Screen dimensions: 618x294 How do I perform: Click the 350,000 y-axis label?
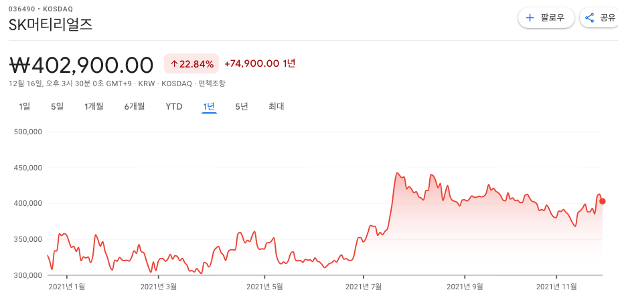coord(27,239)
